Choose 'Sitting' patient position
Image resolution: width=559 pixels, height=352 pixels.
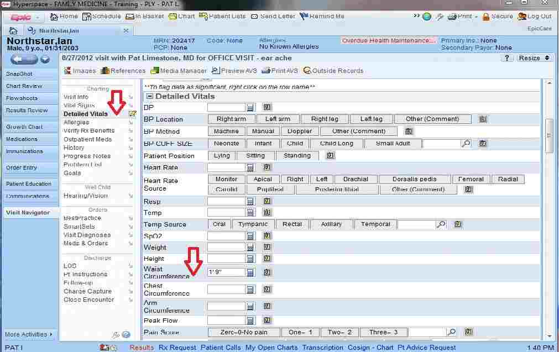(255, 155)
